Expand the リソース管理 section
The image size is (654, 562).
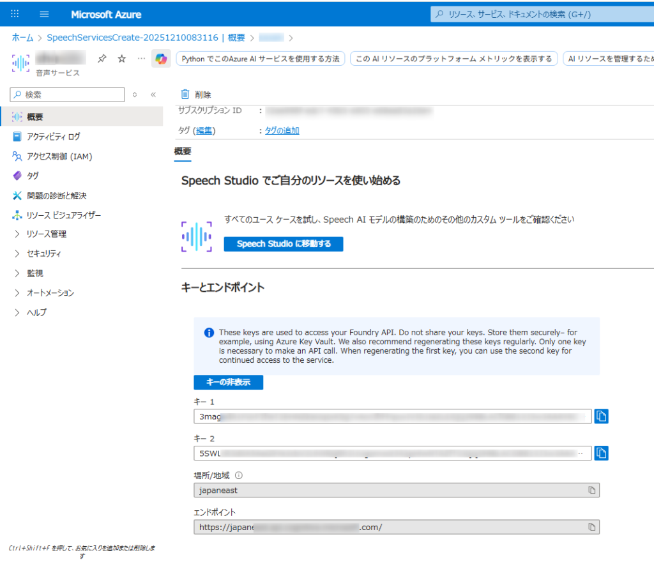pyautogui.click(x=46, y=234)
